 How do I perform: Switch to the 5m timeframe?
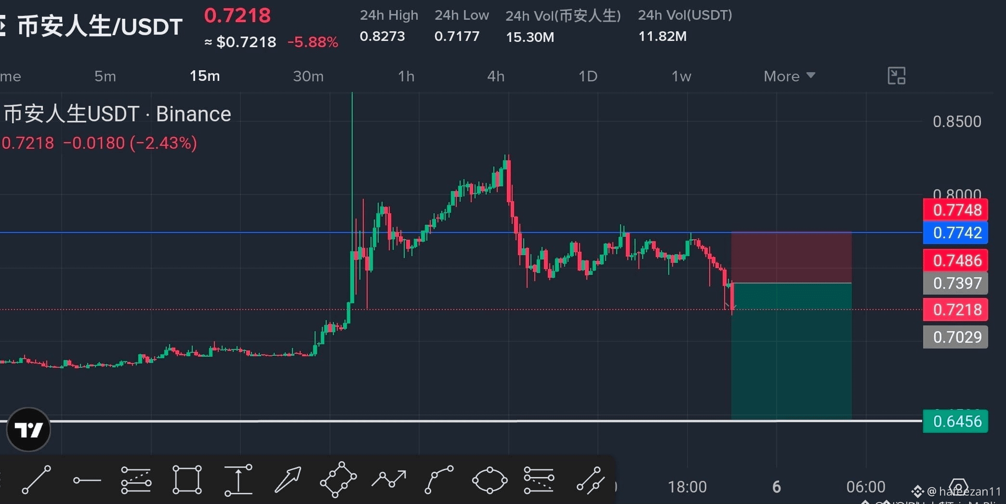[x=105, y=76]
